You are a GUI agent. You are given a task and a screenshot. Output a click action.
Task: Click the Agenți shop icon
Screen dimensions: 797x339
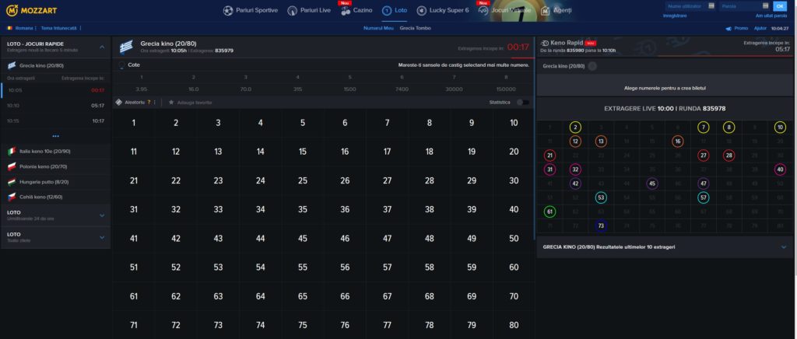click(545, 11)
